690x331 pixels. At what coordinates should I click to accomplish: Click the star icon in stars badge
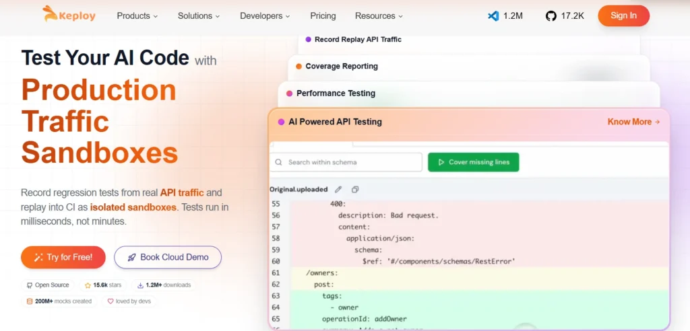click(88, 285)
